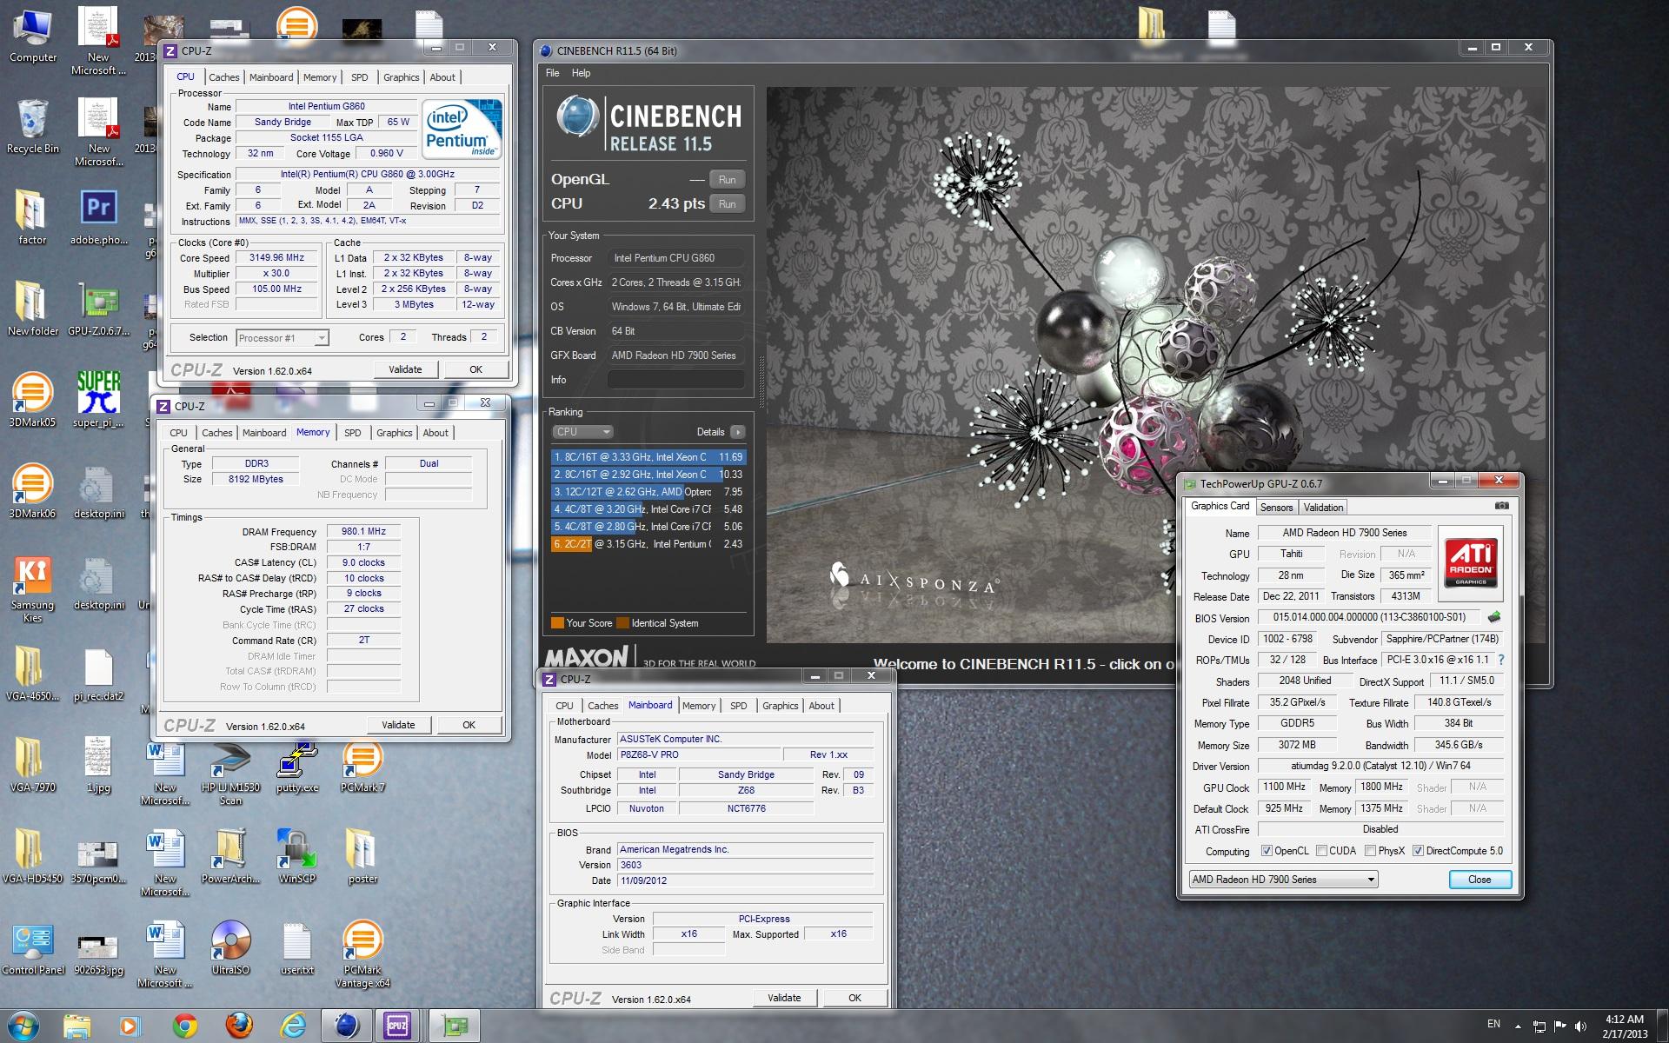Open the Control Panel desktop icon

click(x=33, y=947)
